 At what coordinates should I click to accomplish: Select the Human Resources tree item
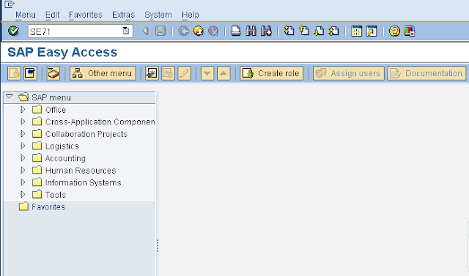(81, 171)
